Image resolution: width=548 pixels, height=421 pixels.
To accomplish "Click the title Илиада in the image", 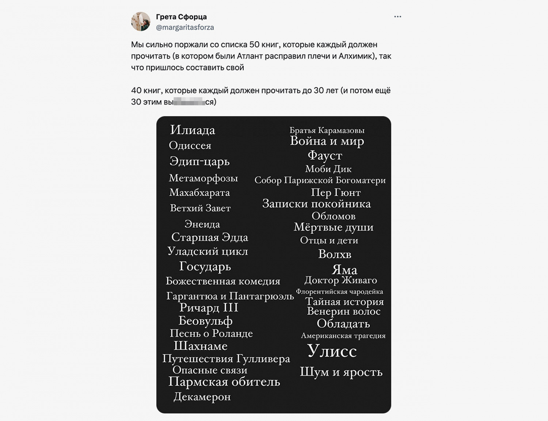I will (x=193, y=130).
